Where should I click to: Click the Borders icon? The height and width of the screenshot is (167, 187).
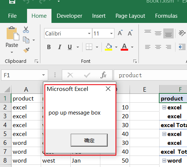pos(89,47)
